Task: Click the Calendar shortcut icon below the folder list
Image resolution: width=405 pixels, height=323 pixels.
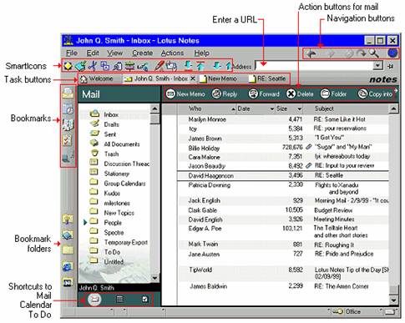Action: coord(119,300)
